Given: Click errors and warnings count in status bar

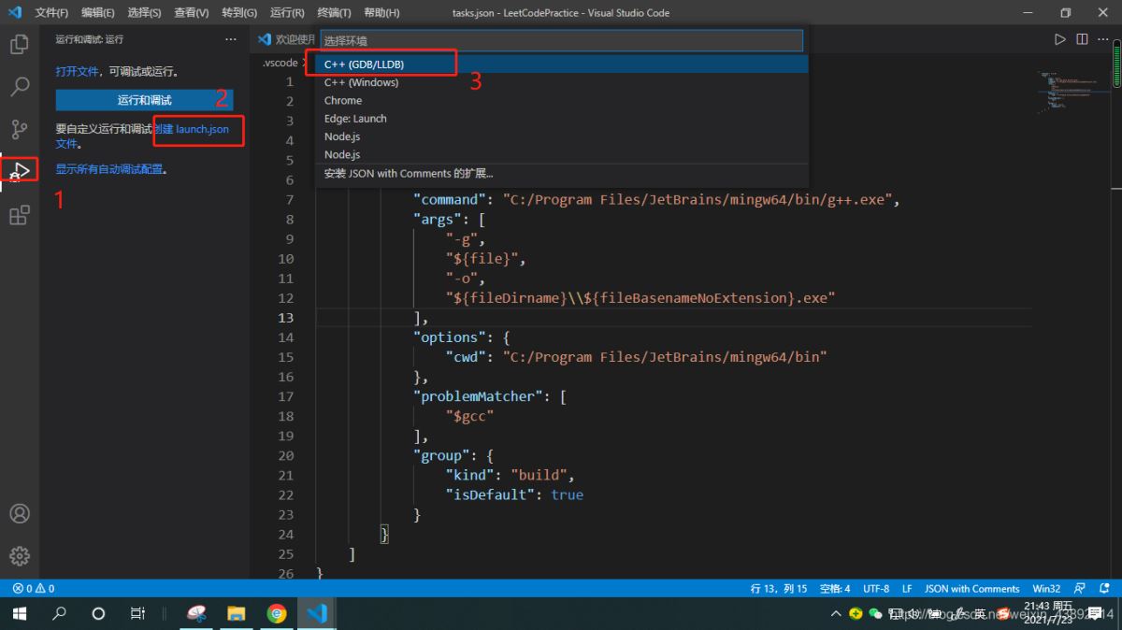Looking at the screenshot, I should tap(34, 589).
